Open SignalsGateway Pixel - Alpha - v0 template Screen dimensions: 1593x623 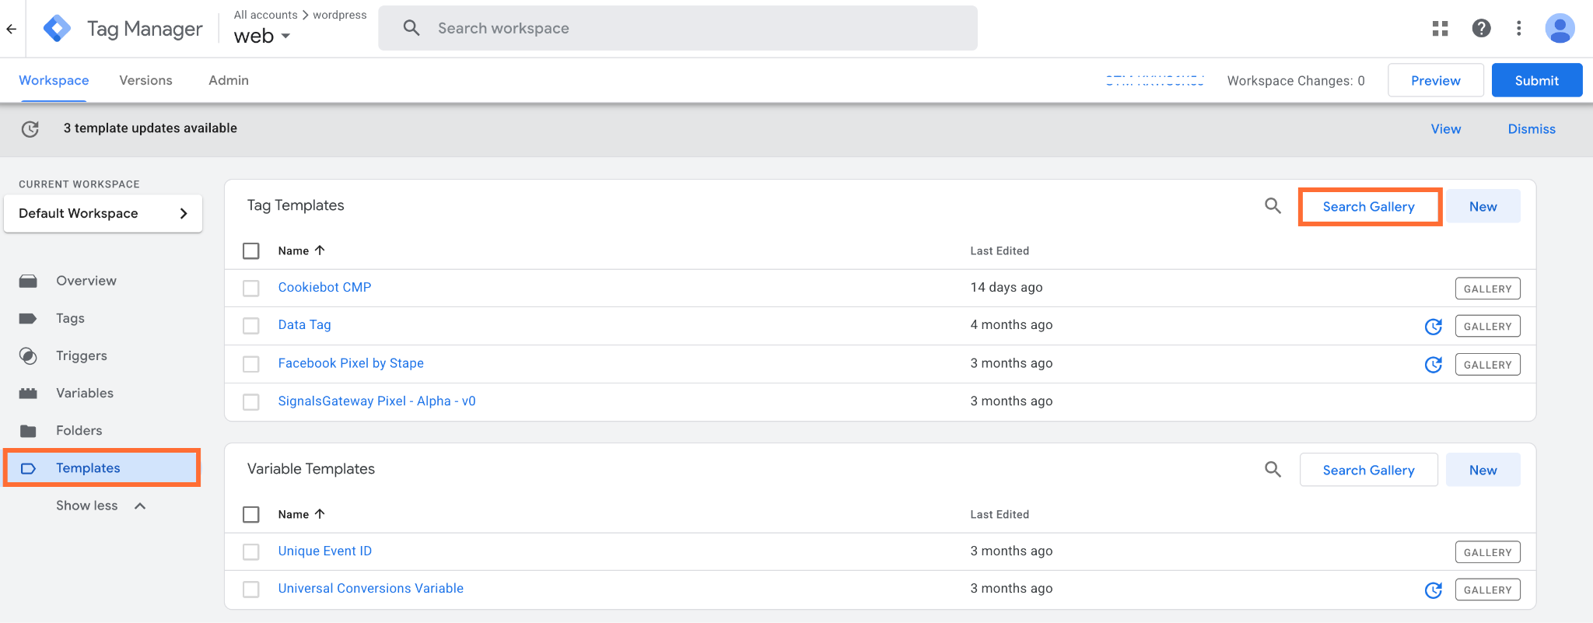point(377,401)
